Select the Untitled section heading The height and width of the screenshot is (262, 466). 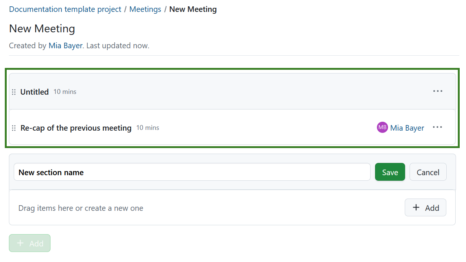coord(35,92)
